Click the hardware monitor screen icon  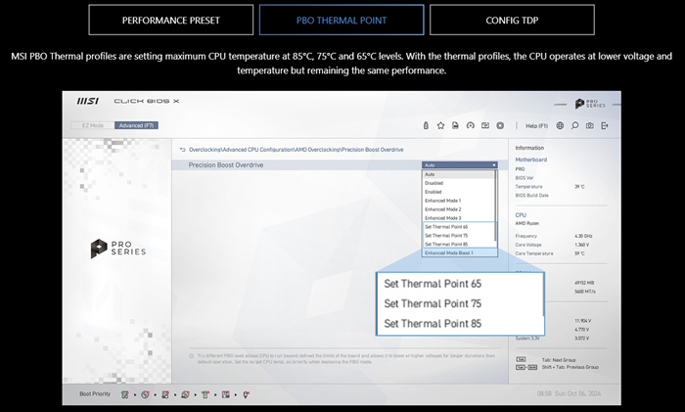[x=485, y=126]
